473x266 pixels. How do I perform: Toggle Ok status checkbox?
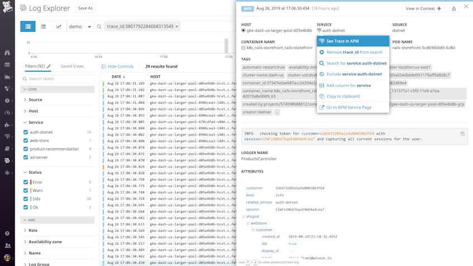pyautogui.click(x=26, y=207)
